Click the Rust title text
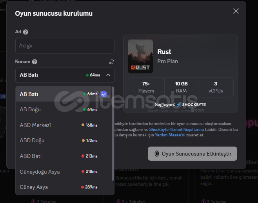This screenshot has width=258, height=203. coord(164,52)
